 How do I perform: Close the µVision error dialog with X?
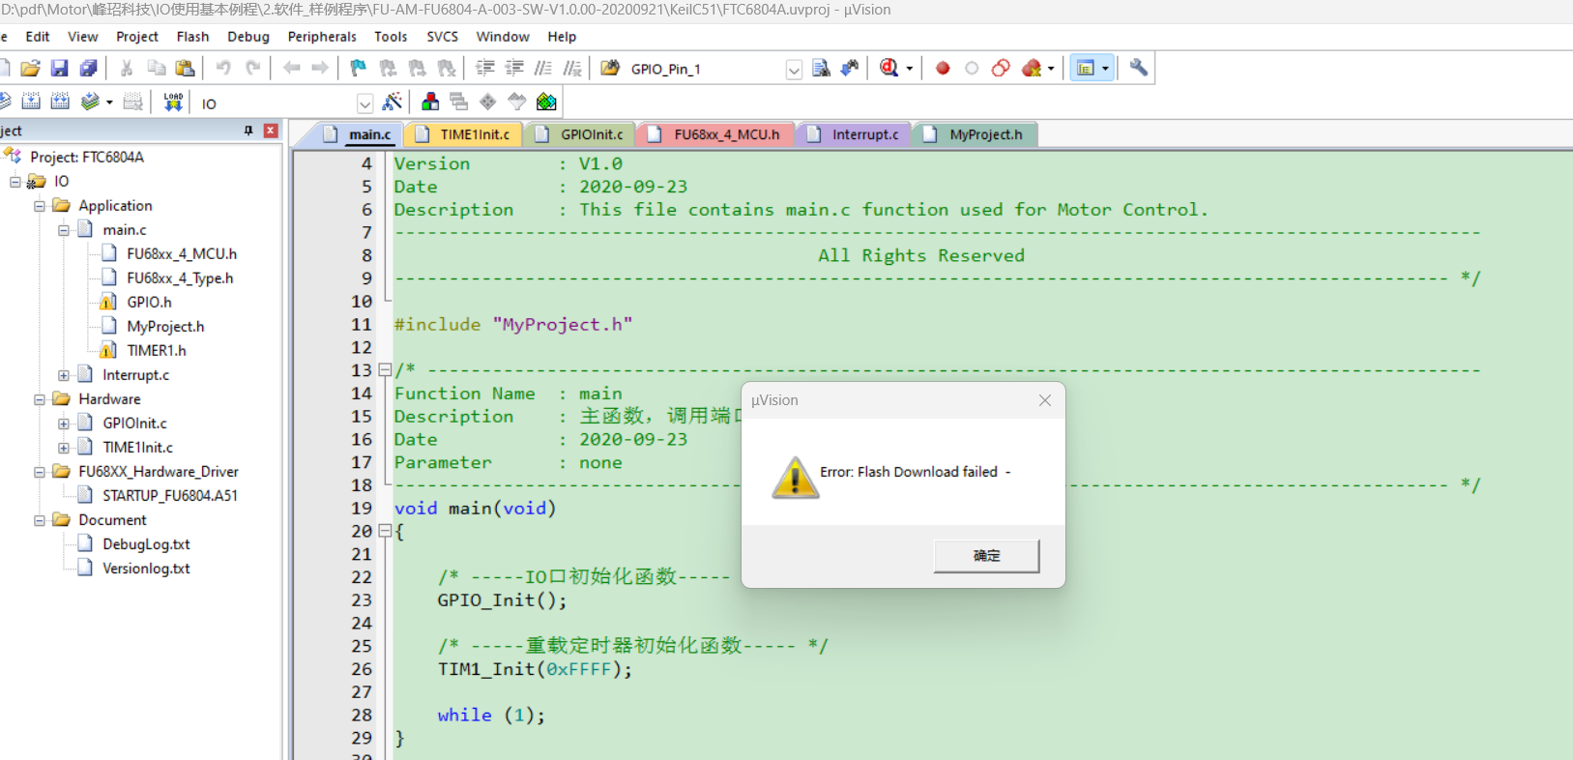1045,400
